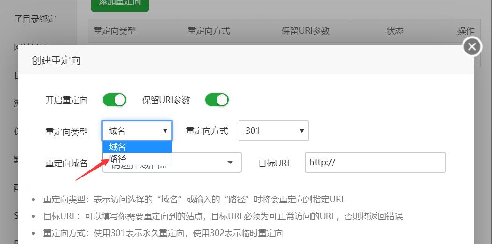Toggle the 保留URI参数 switch
The image size is (492, 244).
point(217,100)
